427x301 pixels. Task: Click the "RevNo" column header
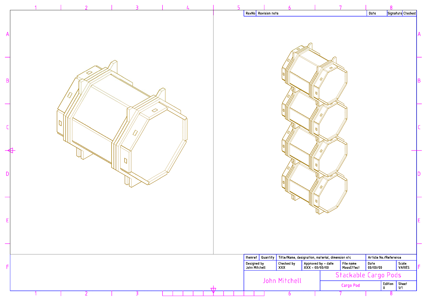point(250,13)
